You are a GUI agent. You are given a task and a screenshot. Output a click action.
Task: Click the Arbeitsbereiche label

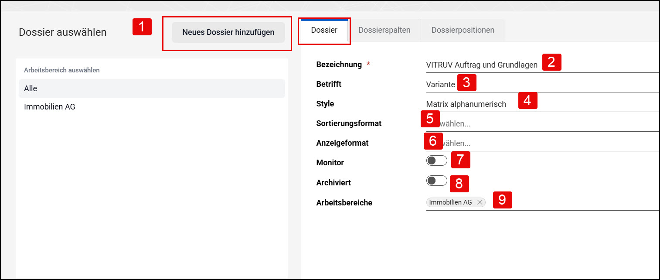click(x=344, y=203)
